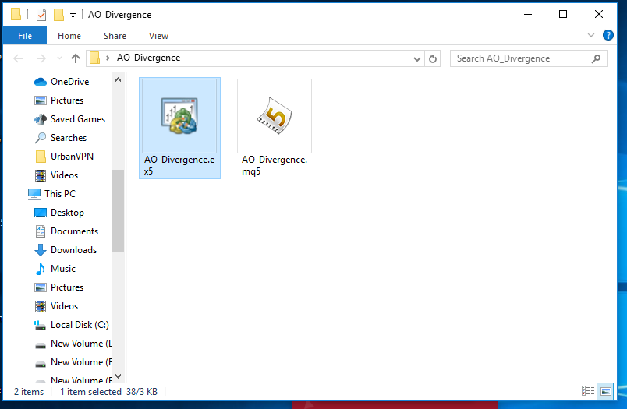Open the Pictures folder below OneDrive
The height and width of the screenshot is (409, 627).
[67, 100]
